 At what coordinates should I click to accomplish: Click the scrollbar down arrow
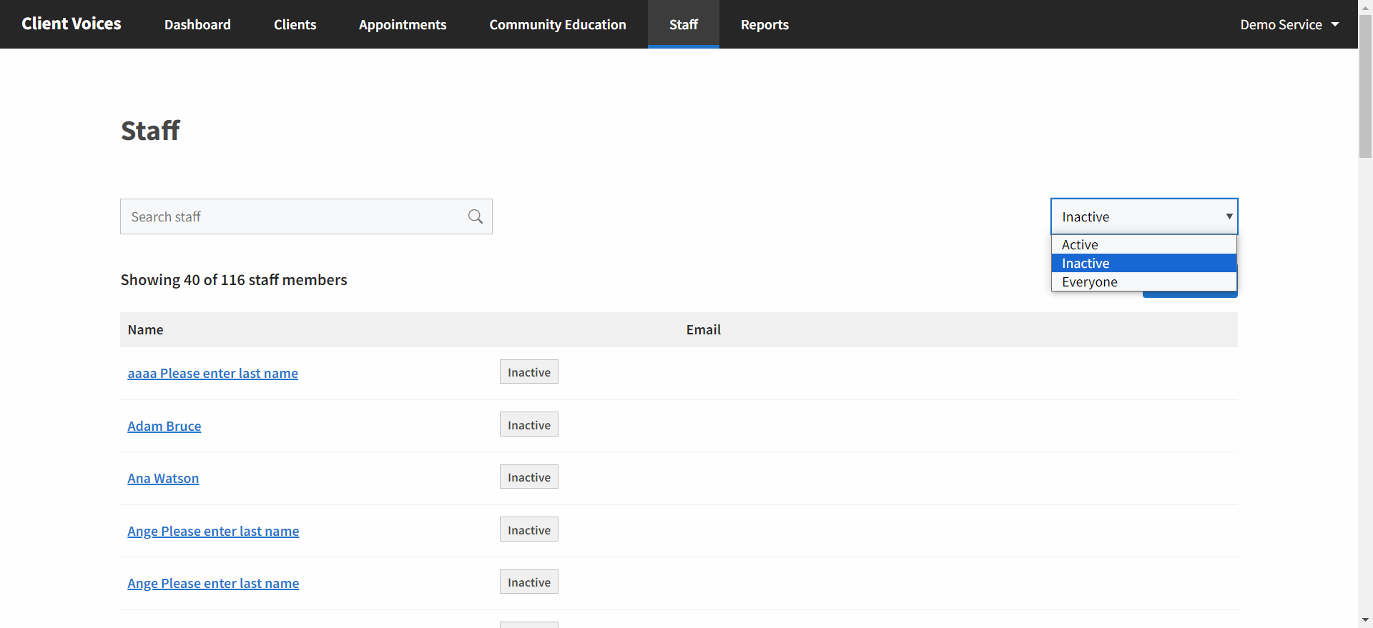(x=1365, y=620)
